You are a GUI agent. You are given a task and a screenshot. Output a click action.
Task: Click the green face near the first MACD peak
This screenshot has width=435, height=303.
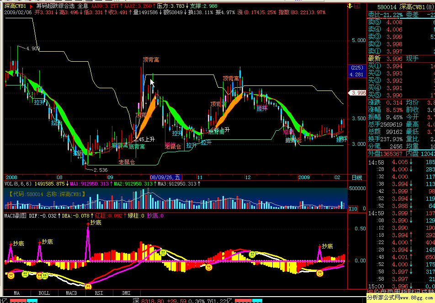[x=163, y=252]
